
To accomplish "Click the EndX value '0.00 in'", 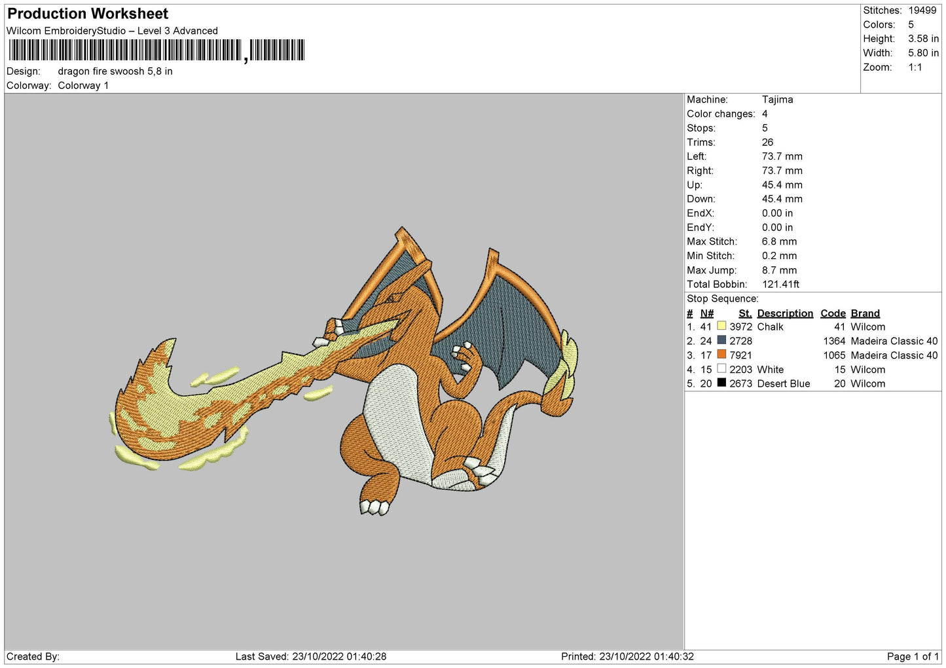I will [777, 213].
